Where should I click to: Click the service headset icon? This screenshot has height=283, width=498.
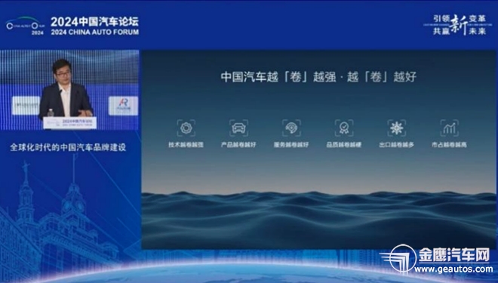coord(291,128)
